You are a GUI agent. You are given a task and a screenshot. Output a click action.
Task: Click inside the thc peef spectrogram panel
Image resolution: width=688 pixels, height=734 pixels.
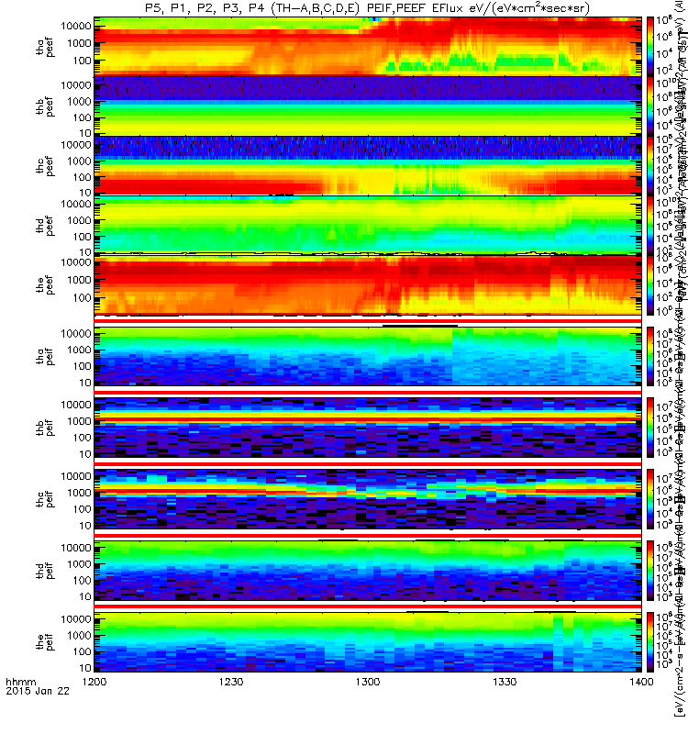368,165
